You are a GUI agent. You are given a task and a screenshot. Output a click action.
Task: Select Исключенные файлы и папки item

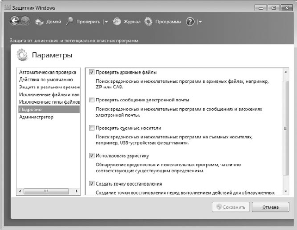(x=49, y=94)
